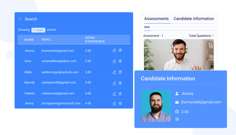Screen dimensions: 236x135
Task: Click jimmyjames@microsoft.com email cell
Action: (x=61, y=103)
